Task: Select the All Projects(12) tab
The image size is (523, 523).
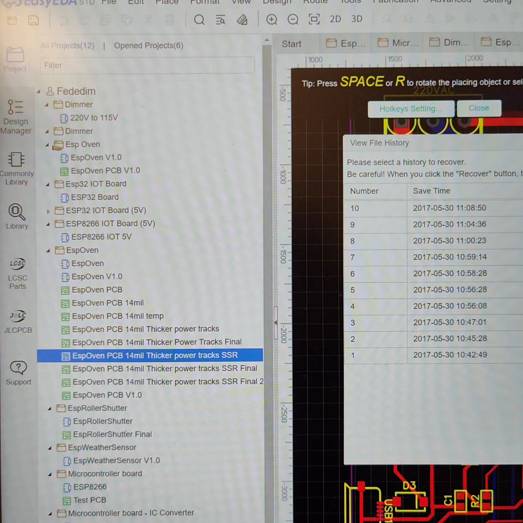Action: click(67, 46)
